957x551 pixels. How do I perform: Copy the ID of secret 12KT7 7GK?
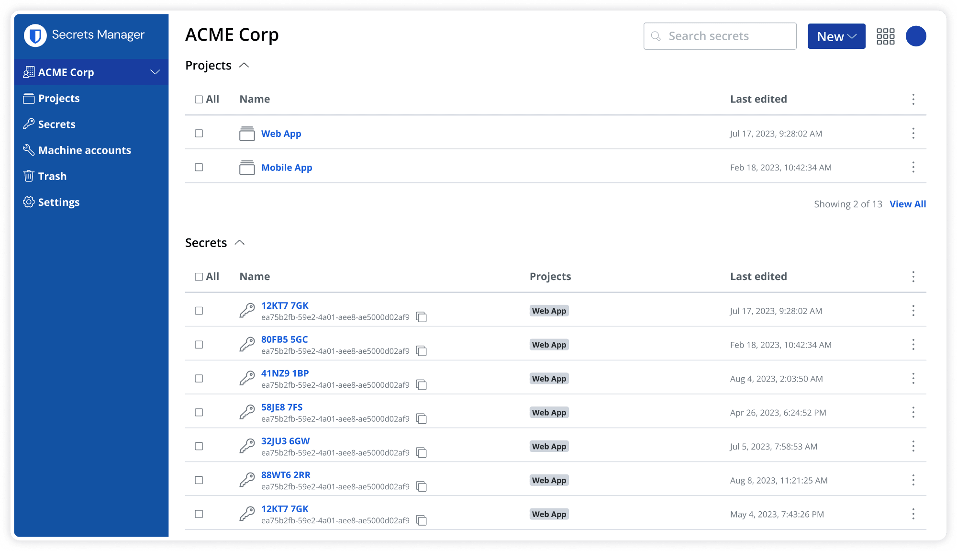click(x=421, y=317)
